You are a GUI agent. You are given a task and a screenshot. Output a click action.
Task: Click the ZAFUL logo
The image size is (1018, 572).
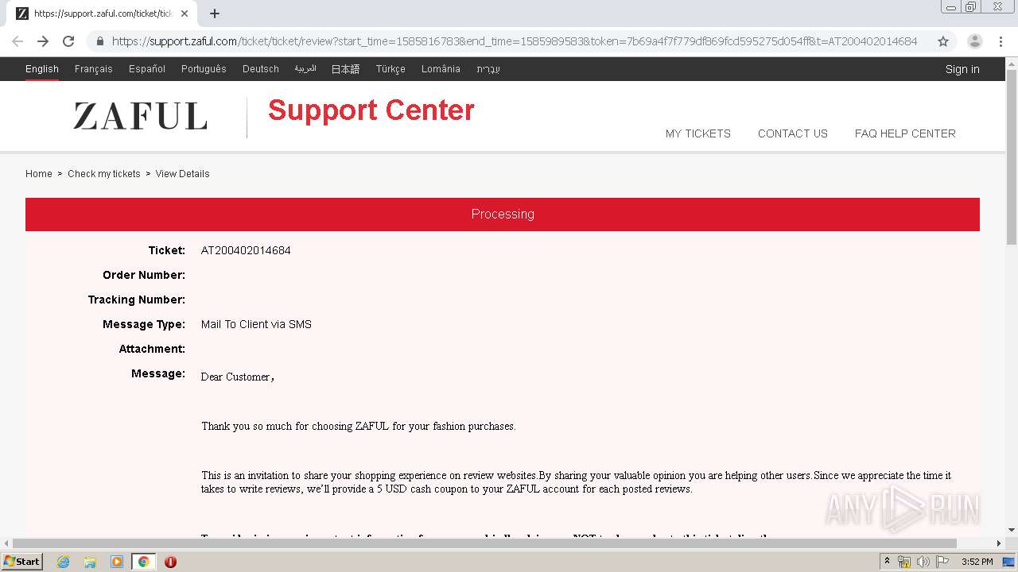click(140, 116)
